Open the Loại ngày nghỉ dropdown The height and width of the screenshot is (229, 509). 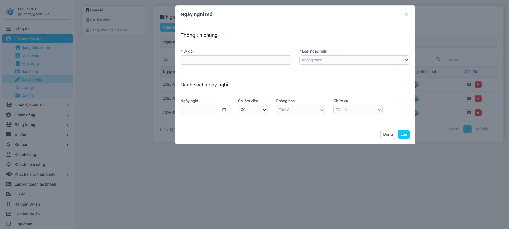[354, 60]
